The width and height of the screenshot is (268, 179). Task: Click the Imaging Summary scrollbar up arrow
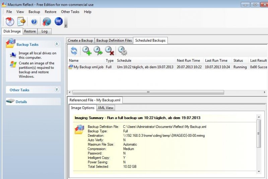click(x=259, y=117)
